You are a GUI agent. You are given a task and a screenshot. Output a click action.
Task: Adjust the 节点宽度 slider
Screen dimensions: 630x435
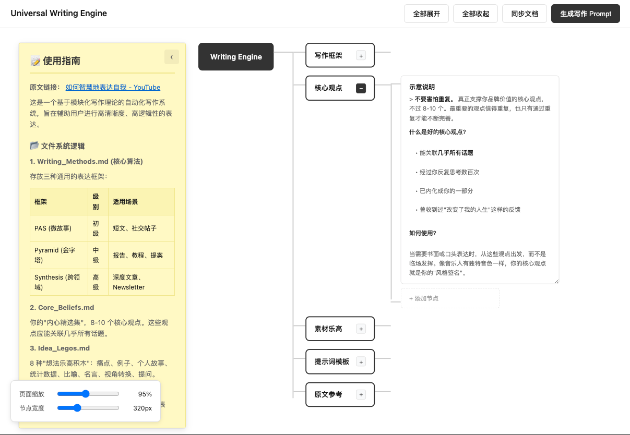[x=77, y=408]
